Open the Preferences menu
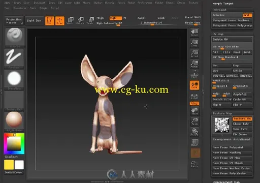Image resolution: width=260 pixels, height=183 pixels. (145, 3)
